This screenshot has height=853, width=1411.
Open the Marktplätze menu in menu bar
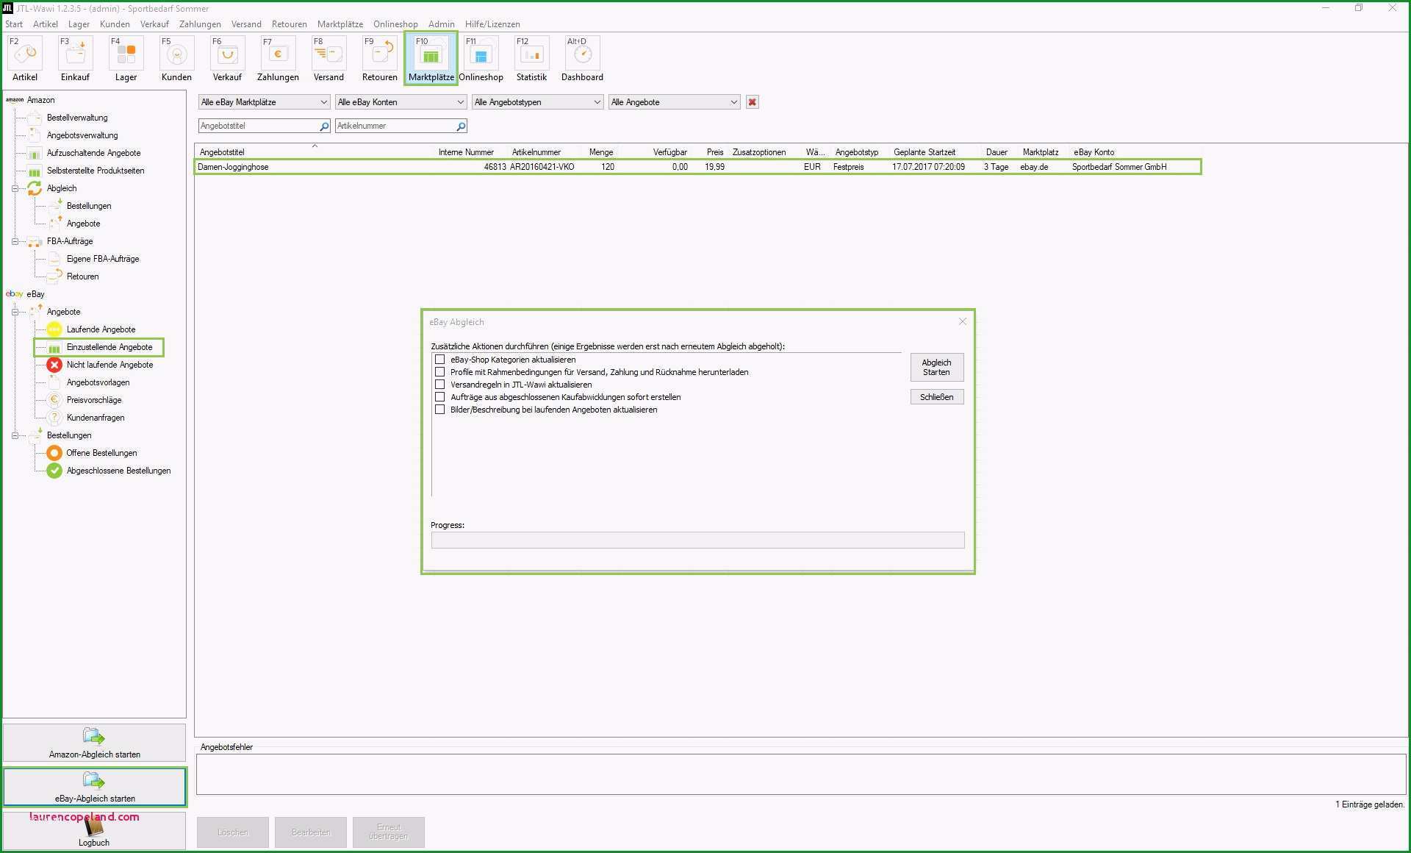pyautogui.click(x=340, y=24)
